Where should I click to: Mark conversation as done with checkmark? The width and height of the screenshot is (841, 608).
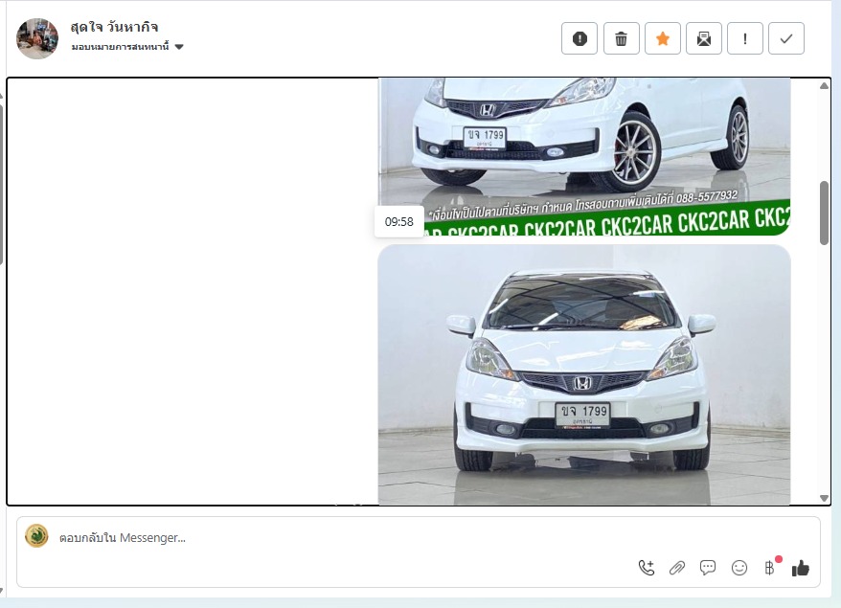coord(786,38)
